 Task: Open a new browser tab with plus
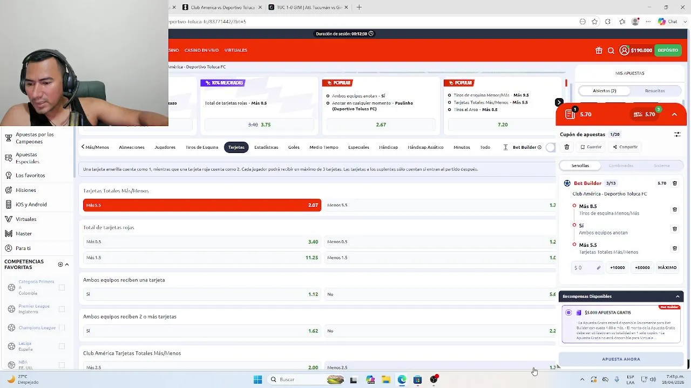tap(359, 8)
